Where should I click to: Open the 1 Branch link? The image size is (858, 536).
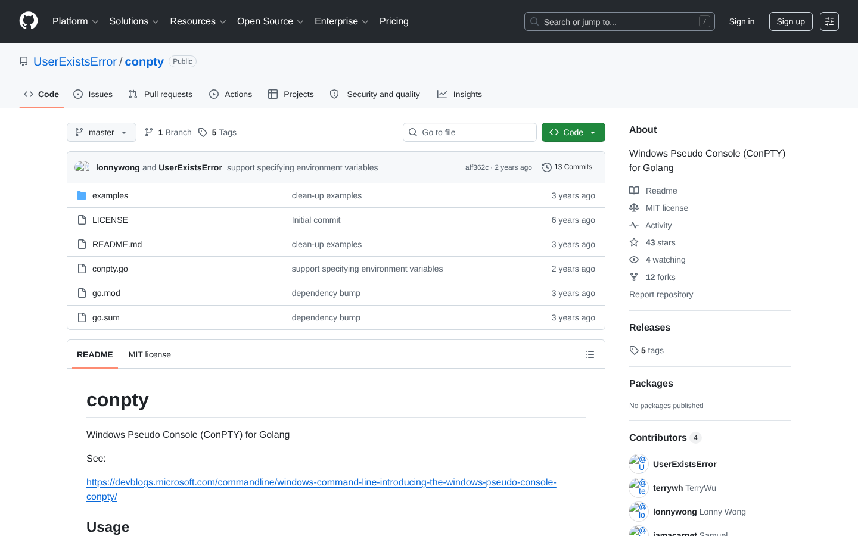[x=167, y=132]
